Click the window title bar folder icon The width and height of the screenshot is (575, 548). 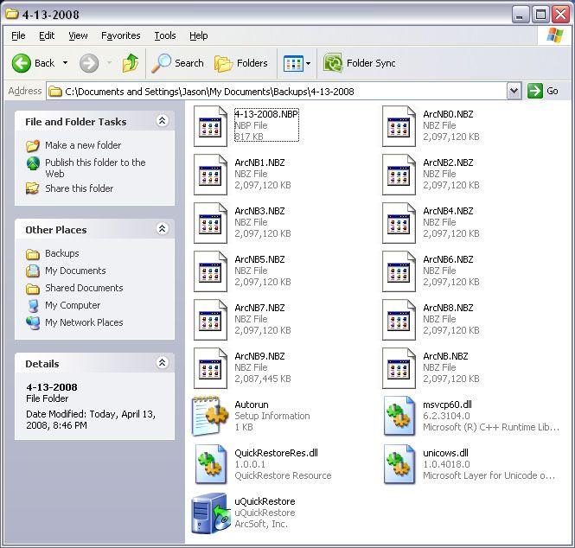[12, 14]
